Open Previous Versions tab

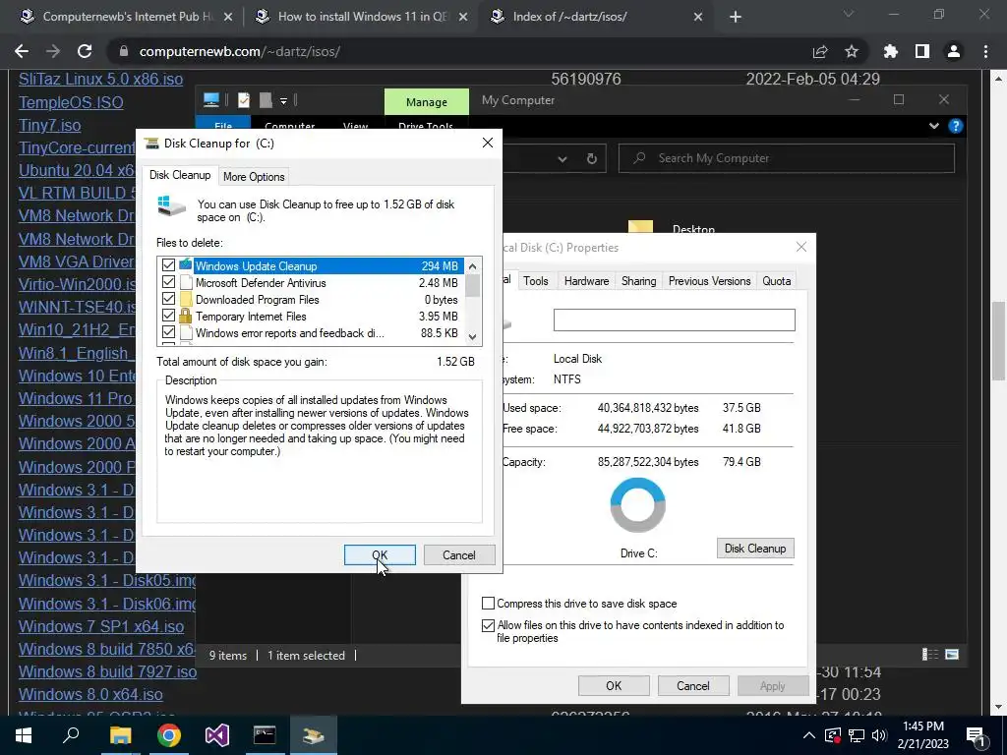pos(710,281)
